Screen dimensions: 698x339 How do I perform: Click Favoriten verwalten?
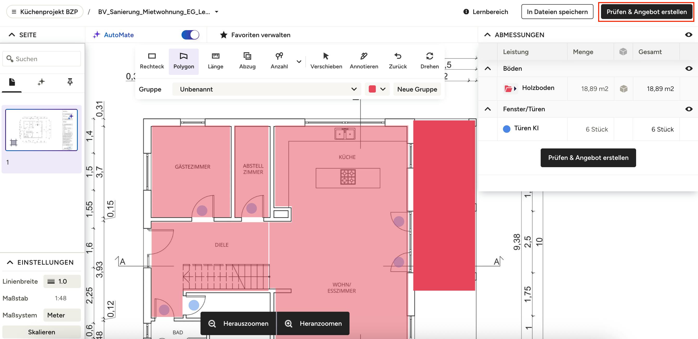coord(255,35)
